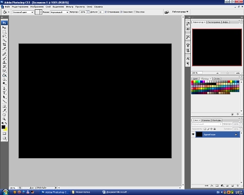
Task: Open the pattern picker arrow in options bar
Action: click(x=41, y=12)
